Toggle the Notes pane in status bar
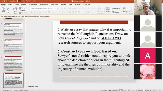 [104, 90]
